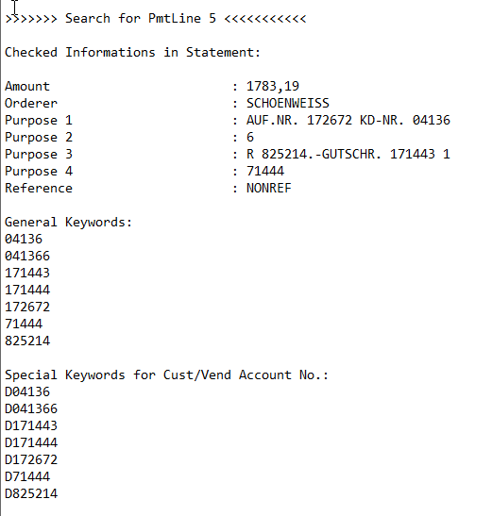
Task: Click general keyword 041366
Action: click(x=27, y=256)
